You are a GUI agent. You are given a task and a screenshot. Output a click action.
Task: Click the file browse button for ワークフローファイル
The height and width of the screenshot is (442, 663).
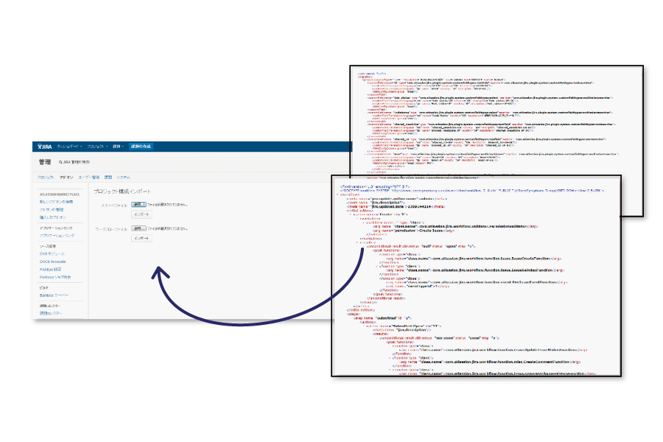[x=138, y=228]
